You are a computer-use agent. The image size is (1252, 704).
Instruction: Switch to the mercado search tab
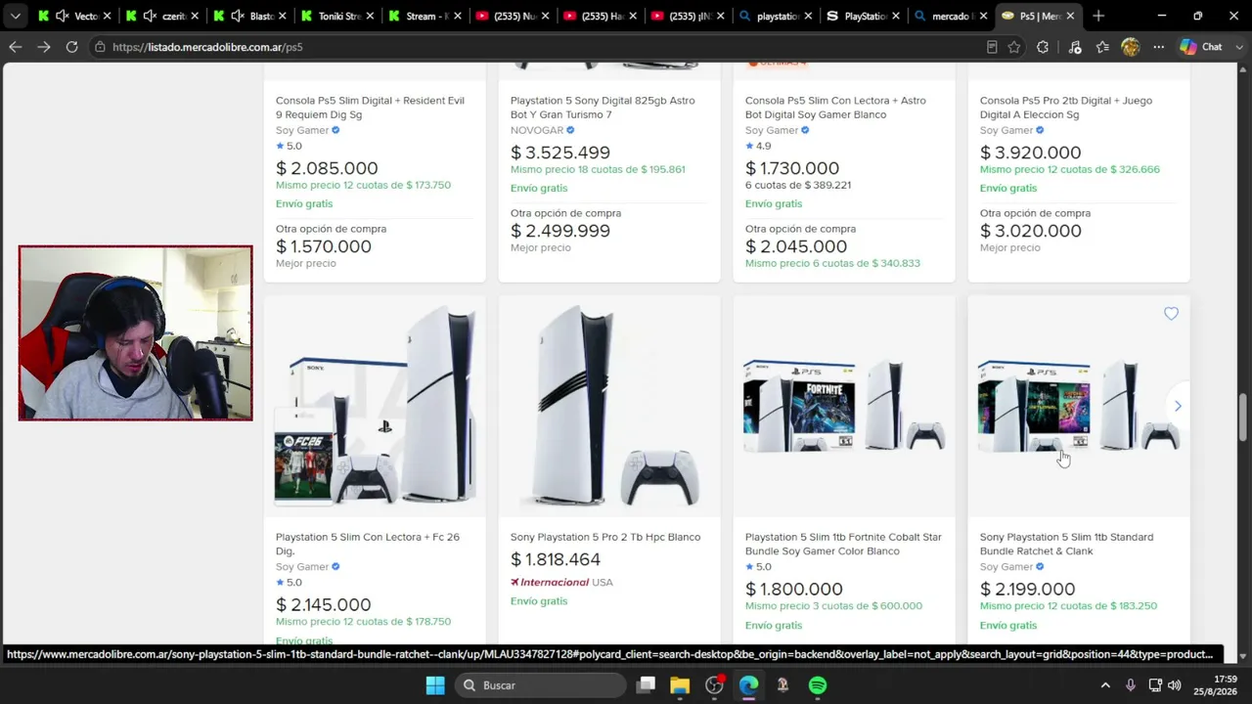point(951,16)
